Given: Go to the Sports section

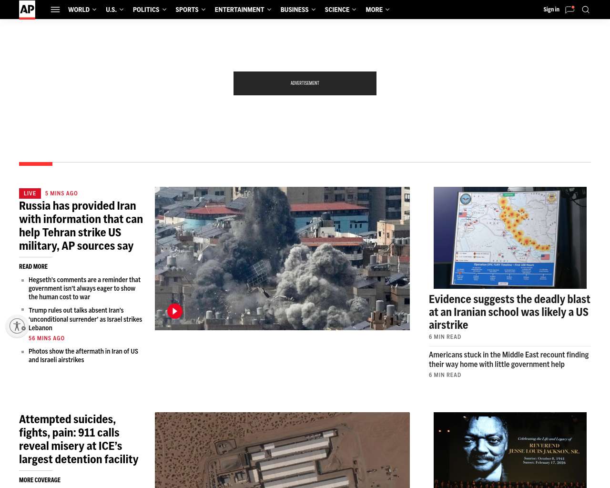Looking at the screenshot, I should click(187, 10).
